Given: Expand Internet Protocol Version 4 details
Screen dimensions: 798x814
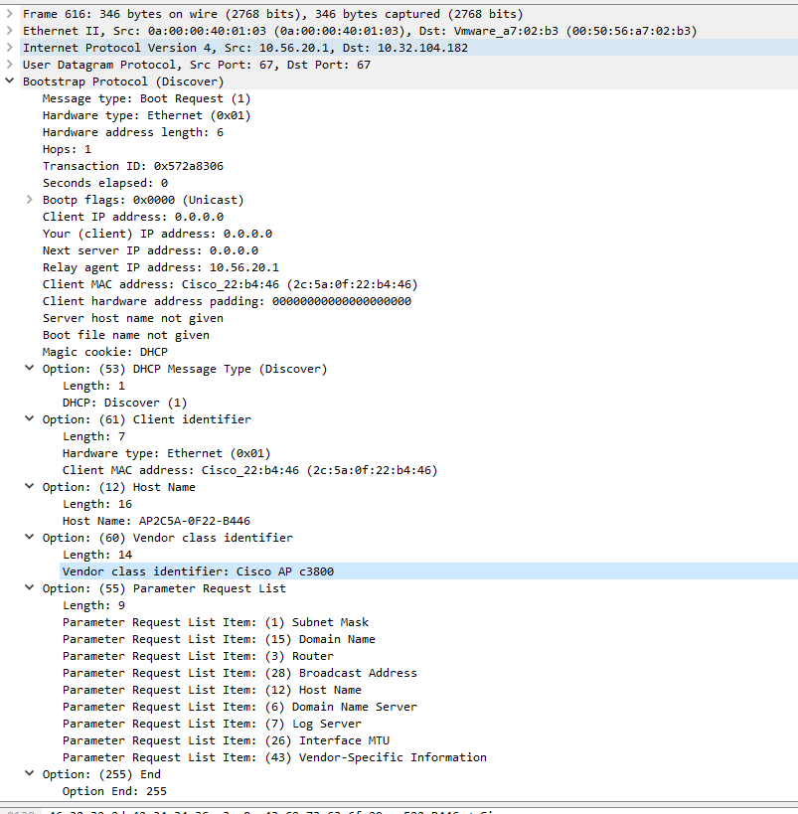Looking at the screenshot, I should tap(9, 48).
